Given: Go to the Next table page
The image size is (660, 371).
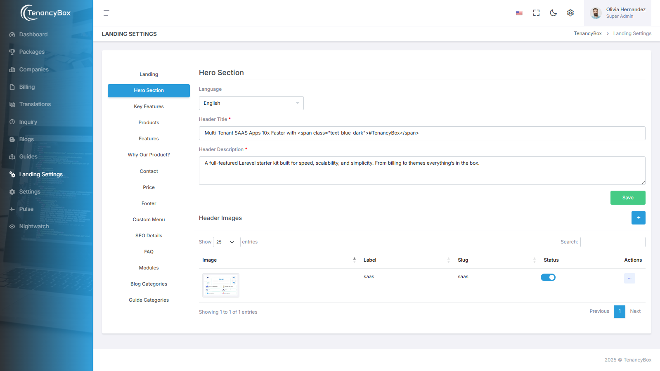Looking at the screenshot, I should (x=635, y=312).
